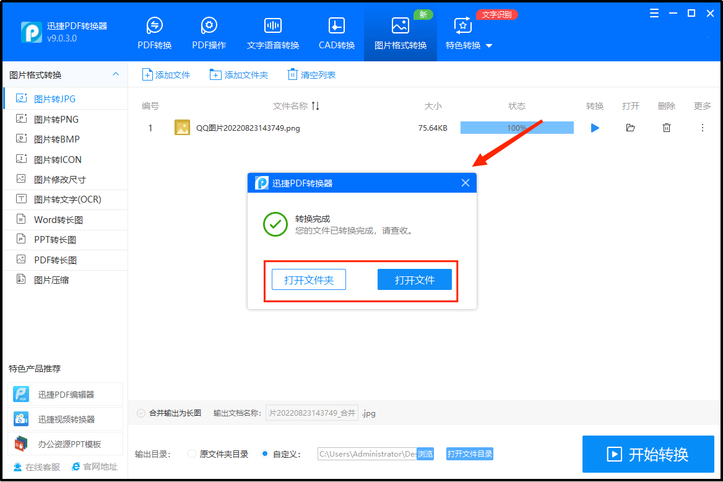The width and height of the screenshot is (723, 482).
Task: Click 打开文件夹 button in dialog
Action: (x=308, y=280)
